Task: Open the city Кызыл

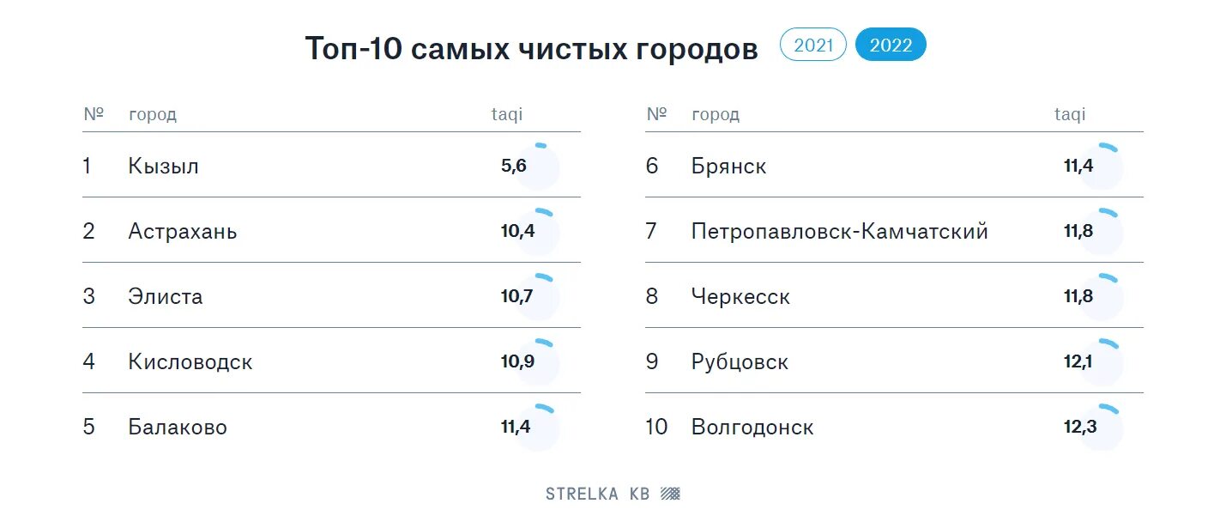Action: point(163,167)
